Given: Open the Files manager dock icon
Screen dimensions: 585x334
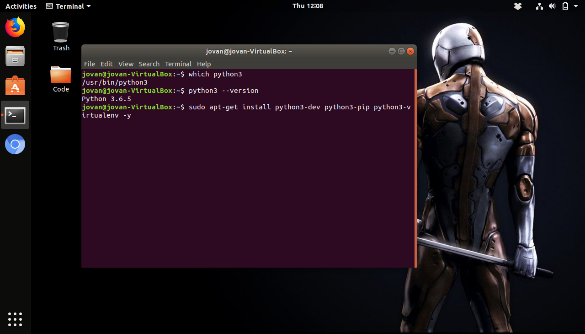Looking at the screenshot, I should point(15,56).
